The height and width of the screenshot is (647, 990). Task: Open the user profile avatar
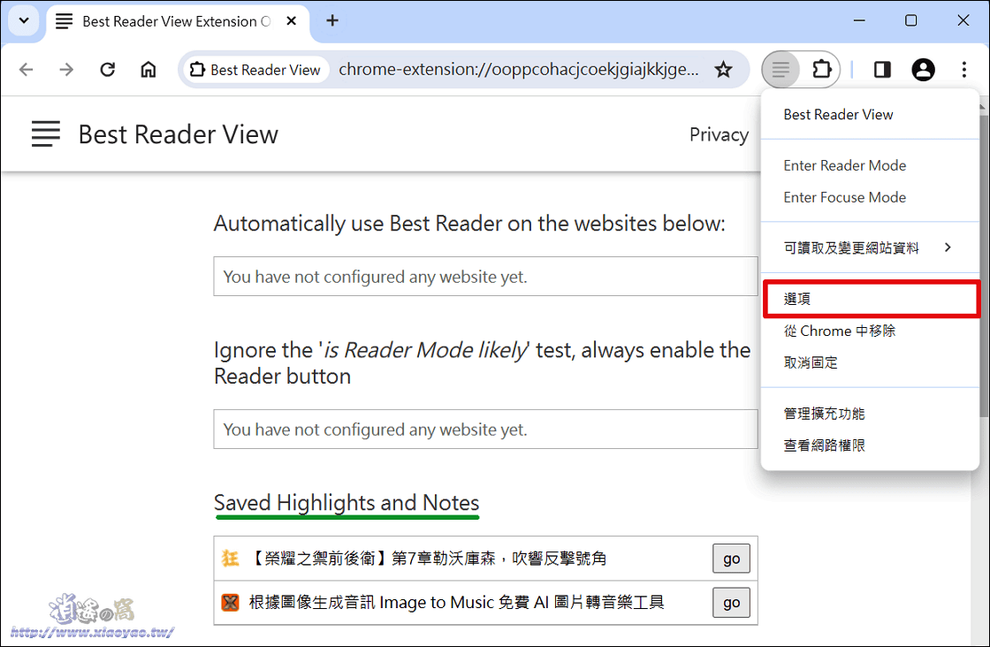[x=923, y=70]
